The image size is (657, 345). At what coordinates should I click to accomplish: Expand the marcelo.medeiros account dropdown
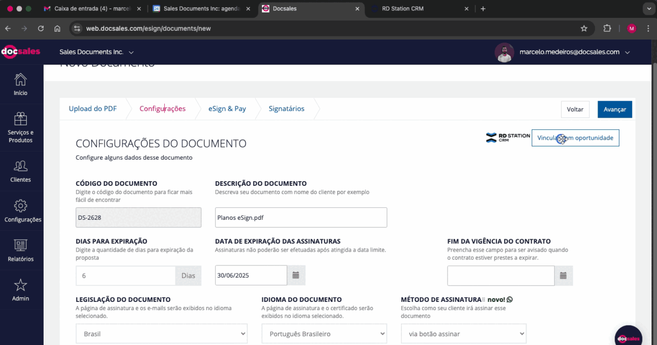[575, 52]
